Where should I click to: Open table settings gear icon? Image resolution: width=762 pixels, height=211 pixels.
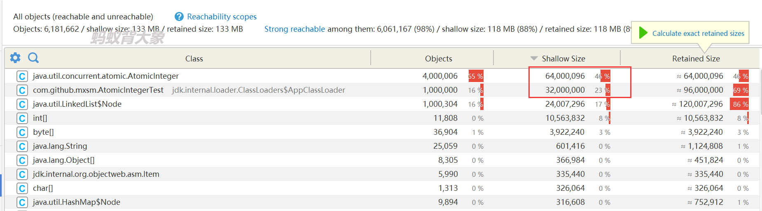(x=15, y=58)
